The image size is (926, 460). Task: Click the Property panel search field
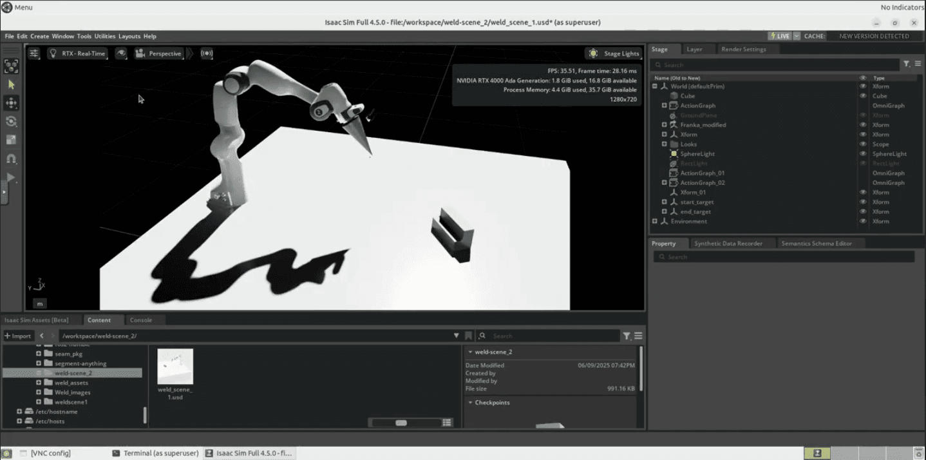pos(784,257)
